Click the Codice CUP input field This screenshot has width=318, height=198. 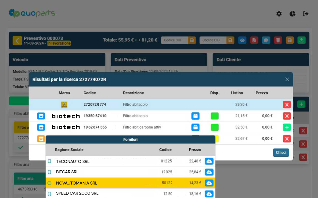pyautogui.click(x=175, y=40)
